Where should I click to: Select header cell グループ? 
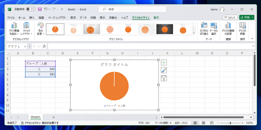[x=33, y=64]
